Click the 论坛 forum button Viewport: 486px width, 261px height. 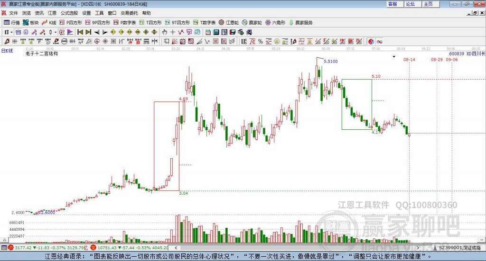click(x=413, y=4)
